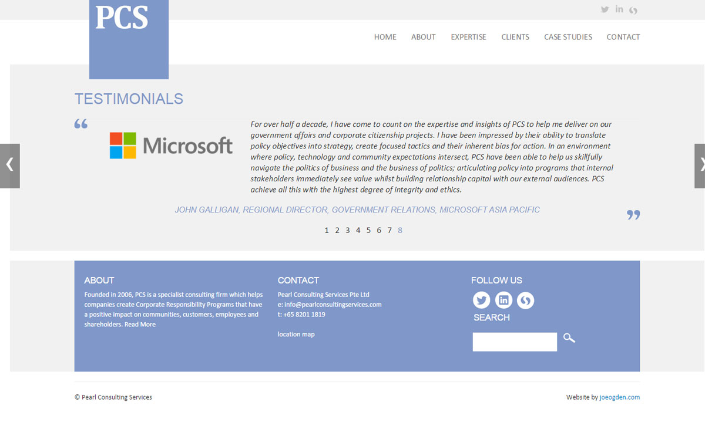Open the Home menu item
Image resolution: width=705 pixels, height=446 pixels.
coord(385,37)
